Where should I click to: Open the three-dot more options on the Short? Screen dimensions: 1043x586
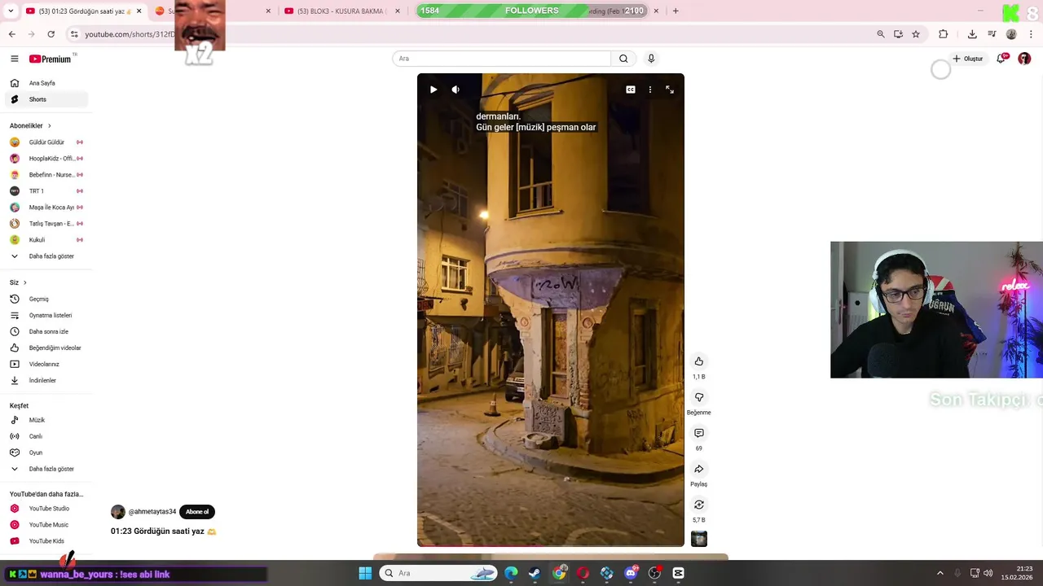(649, 90)
